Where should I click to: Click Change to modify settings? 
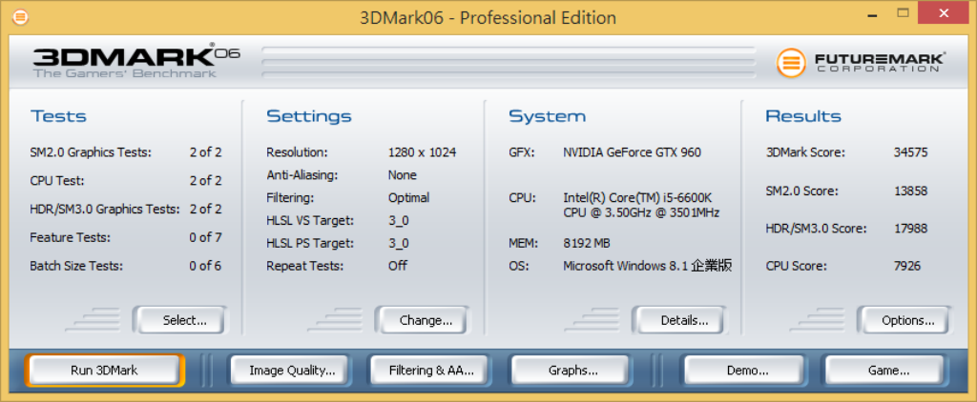point(426,321)
